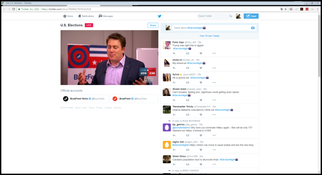322x175 pixels.
Task: Open profile avatar menu in top bar
Action: (x=238, y=16)
